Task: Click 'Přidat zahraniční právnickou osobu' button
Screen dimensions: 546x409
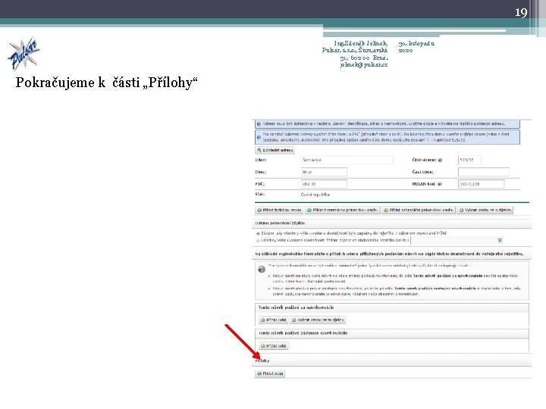Action: [x=419, y=210]
